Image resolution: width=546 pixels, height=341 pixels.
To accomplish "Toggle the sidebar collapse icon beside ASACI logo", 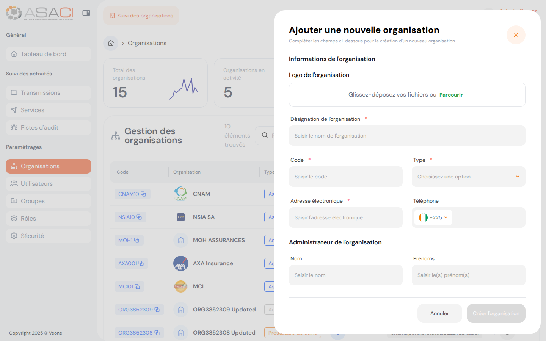I will (86, 13).
